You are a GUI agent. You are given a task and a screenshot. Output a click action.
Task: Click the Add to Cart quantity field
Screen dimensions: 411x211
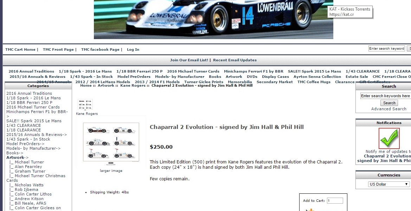click(334, 201)
